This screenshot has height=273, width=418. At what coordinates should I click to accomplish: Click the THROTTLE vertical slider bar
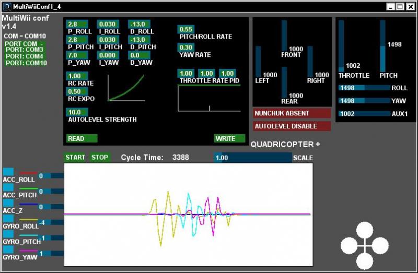point(341,46)
